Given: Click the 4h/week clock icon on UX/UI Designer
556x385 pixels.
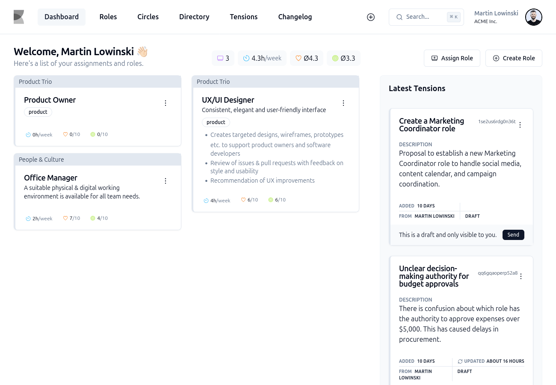Looking at the screenshot, I should tap(206, 200).
